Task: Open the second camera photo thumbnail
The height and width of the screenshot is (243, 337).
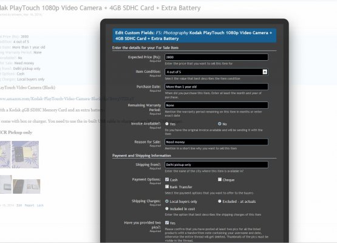Action: point(26,154)
